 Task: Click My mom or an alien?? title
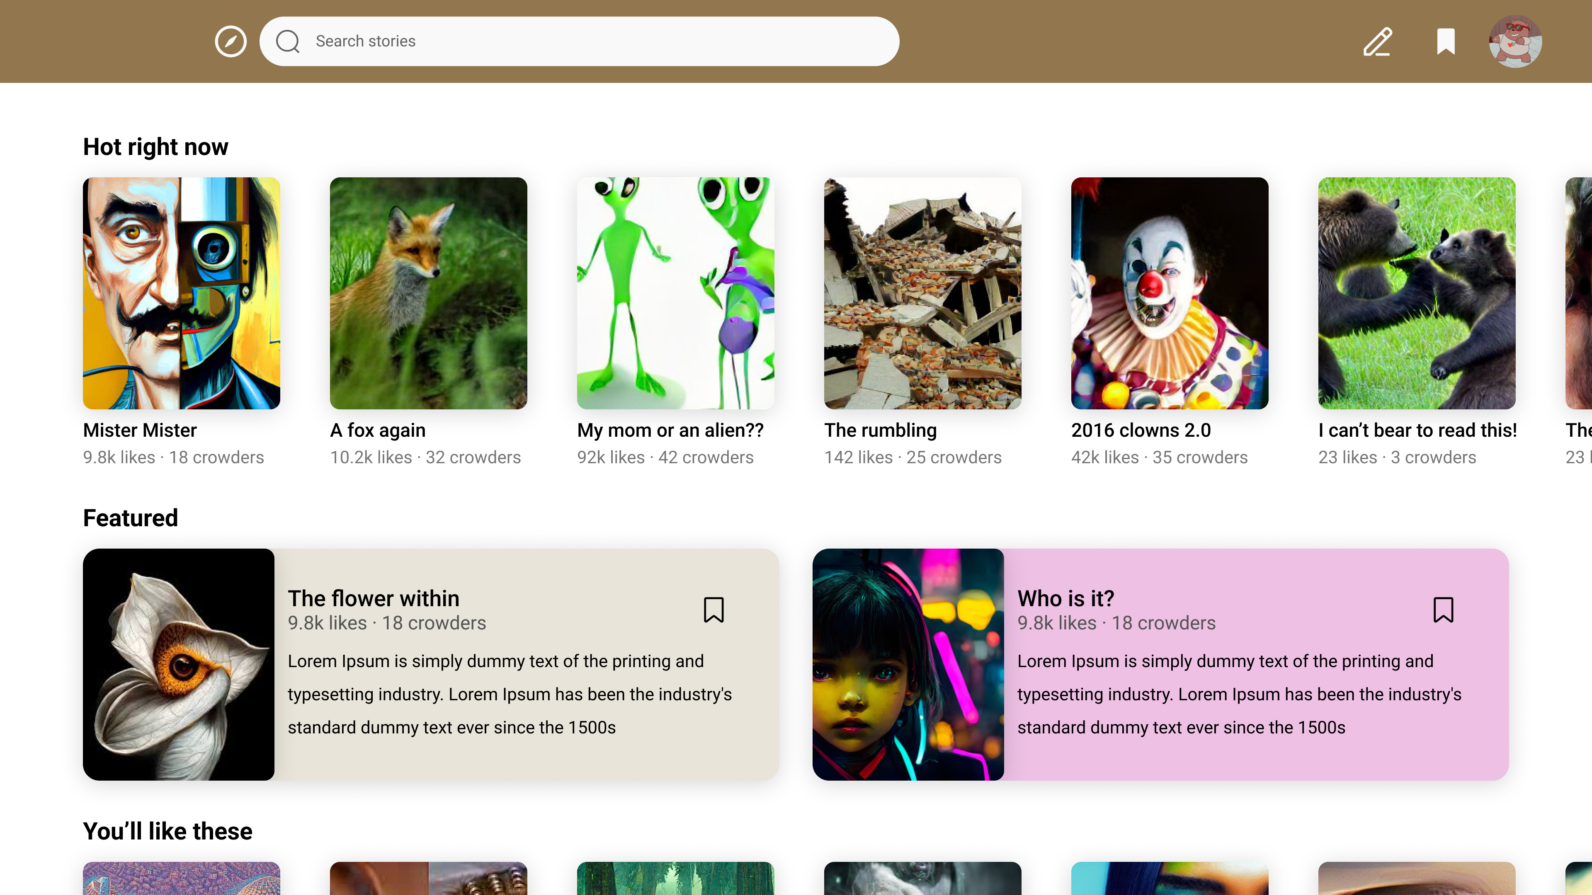(670, 430)
